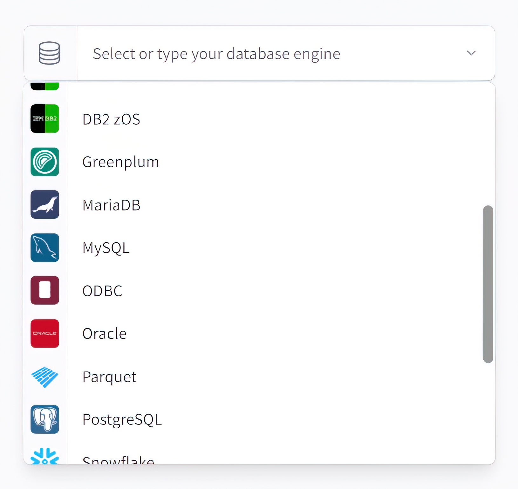
Task: Click the MariaDB seal logo icon
Action: (45, 204)
